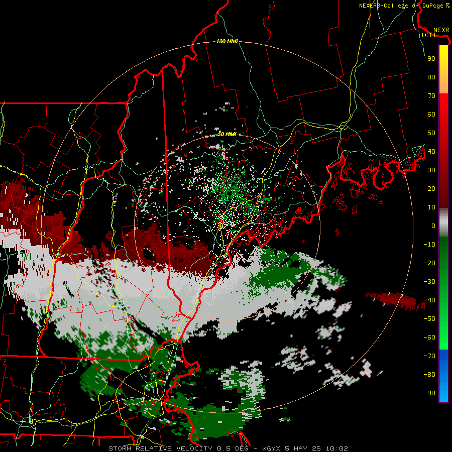
Task: Pick the bright red segment of the color bar
Action: [x=443, y=150]
